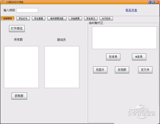
Task: Click the 输入班级 class input field
Action: click(x=27, y=10)
